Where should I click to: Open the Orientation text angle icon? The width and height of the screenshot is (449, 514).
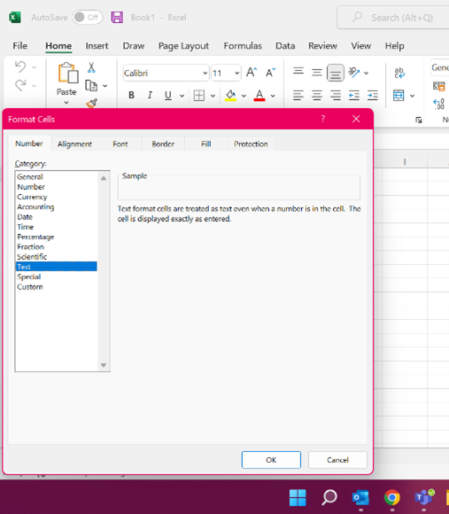(x=354, y=73)
